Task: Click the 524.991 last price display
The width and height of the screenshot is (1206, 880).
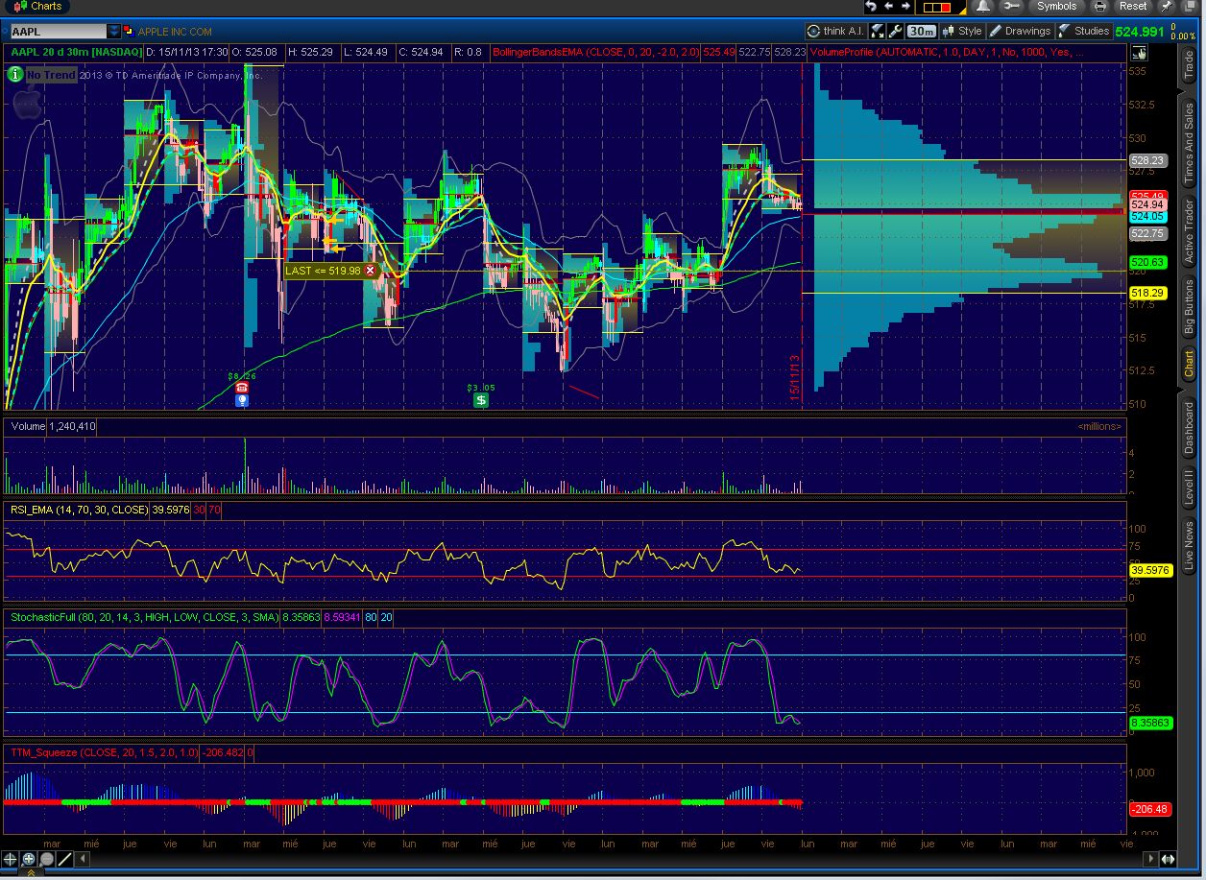Action: tap(1139, 31)
